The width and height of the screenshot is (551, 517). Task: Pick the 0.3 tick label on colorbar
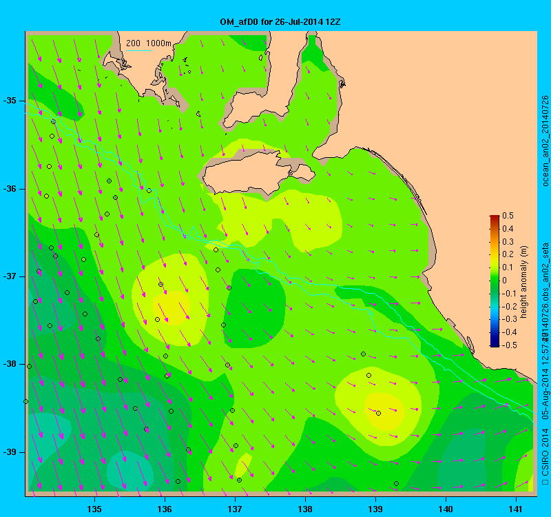click(508, 242)
